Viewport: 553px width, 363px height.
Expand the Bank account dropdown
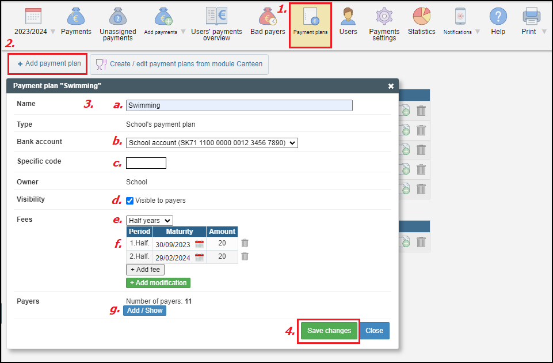212,143
